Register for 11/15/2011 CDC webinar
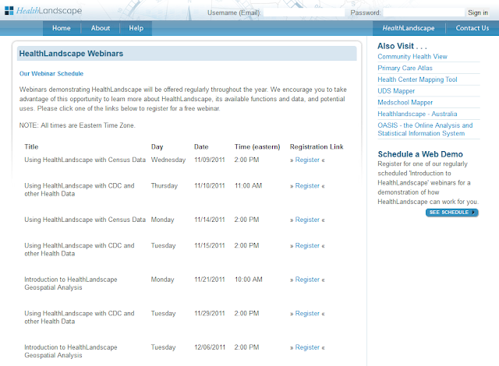 coord(307,245)
